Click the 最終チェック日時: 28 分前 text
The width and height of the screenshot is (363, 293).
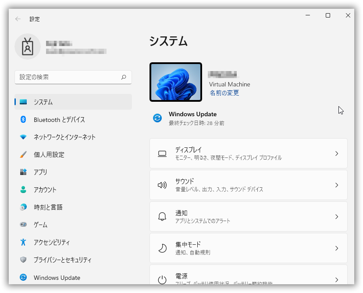[x=196, y=123]
